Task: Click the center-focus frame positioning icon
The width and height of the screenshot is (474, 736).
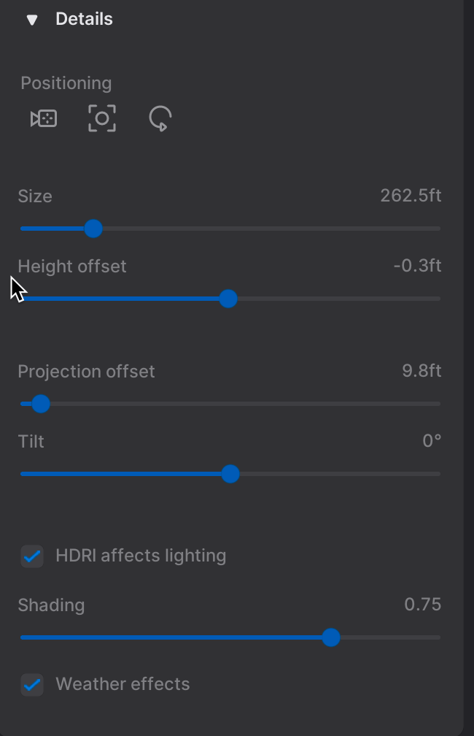Action: (102, 118)
